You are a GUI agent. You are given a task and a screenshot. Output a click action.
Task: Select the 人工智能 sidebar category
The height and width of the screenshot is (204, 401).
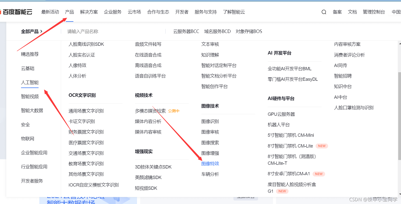[x=30, y=82]
